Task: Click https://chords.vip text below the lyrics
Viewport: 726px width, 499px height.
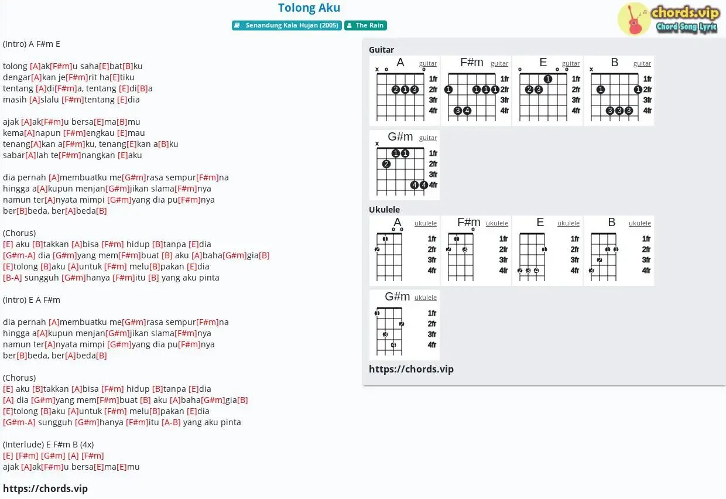Action: (x=45, y=488)
